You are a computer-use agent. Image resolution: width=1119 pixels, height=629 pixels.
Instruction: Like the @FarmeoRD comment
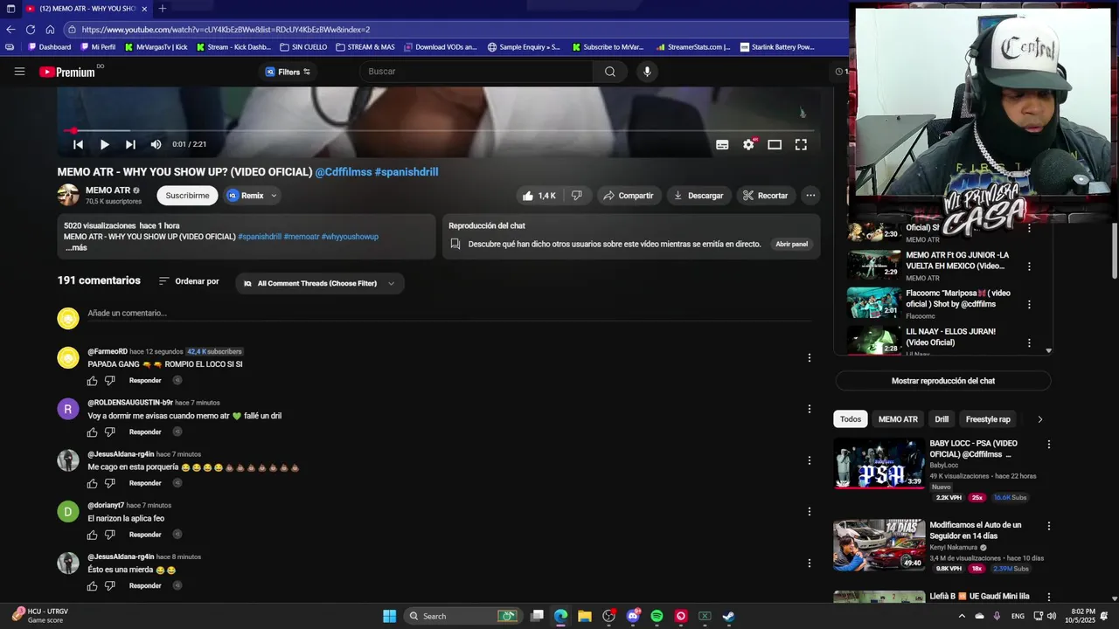pyautogui.click(x=93, y=381)
